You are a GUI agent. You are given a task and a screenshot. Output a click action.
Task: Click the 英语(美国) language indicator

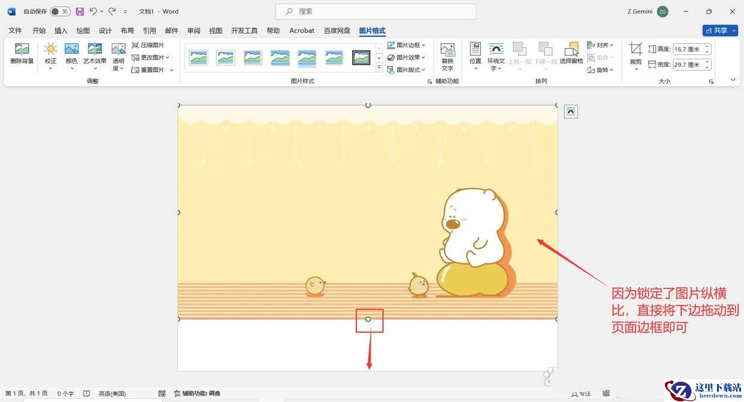click(112, 394)
